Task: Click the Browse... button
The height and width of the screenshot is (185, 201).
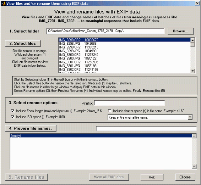Action: tap(181, 31)
